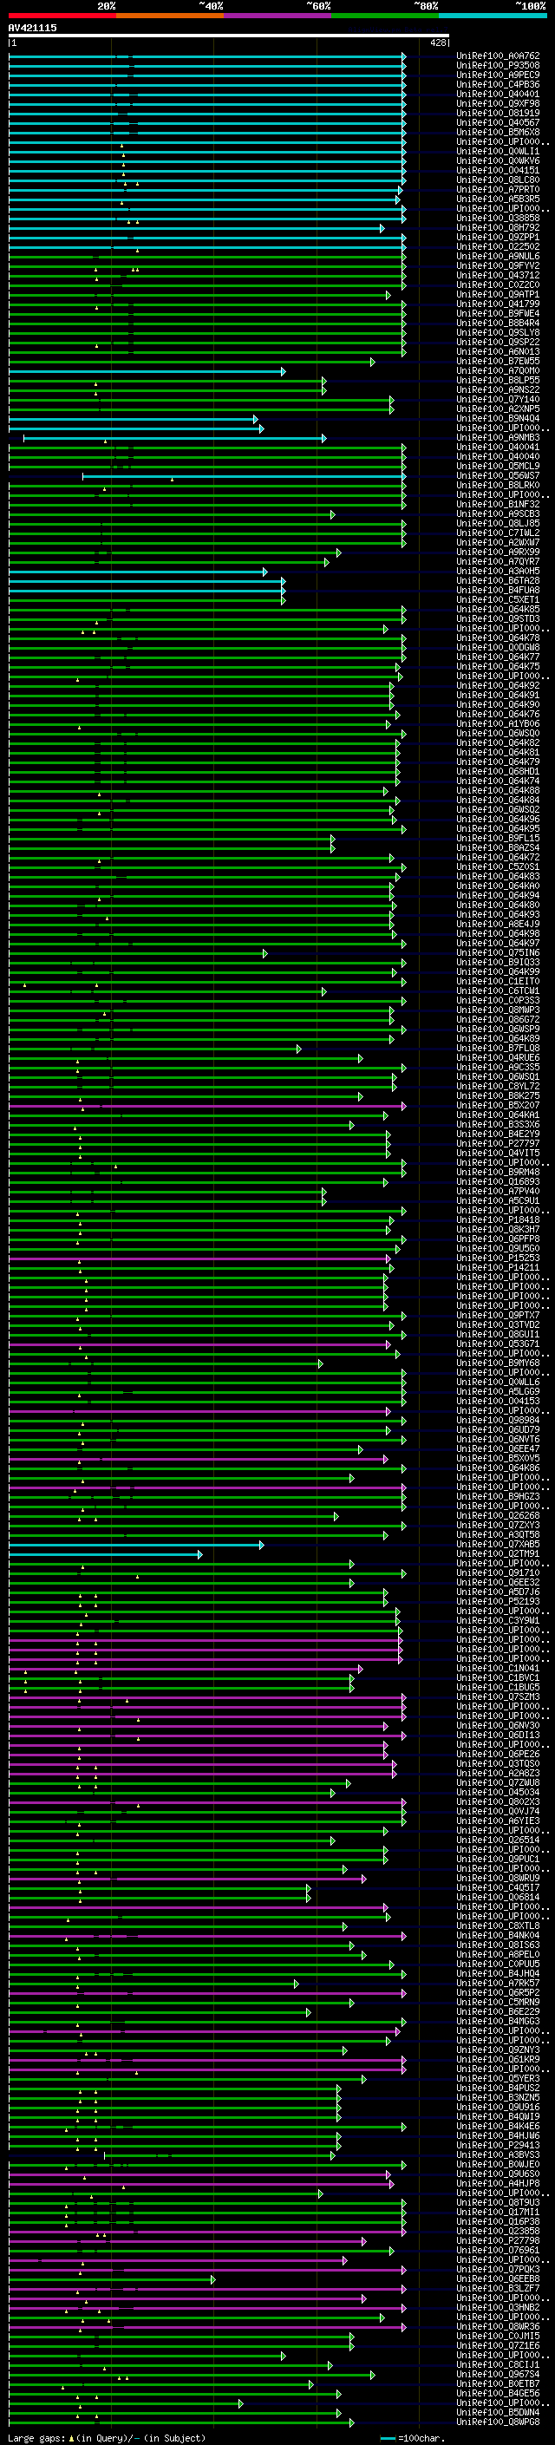Click the =100char. scale legend text
The height and width of the screenshot is (2445, 555).
(421, 2438)
